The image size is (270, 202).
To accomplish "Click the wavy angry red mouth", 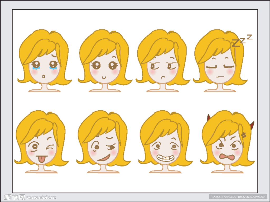I will tap(227, 158).
